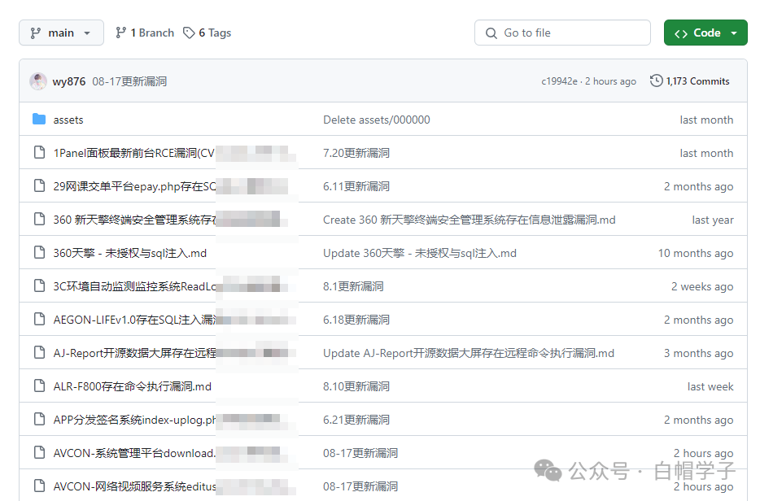Screen dimensions: 760x501
Task: Click file icon of AVCON-系统管理平台 row
Action: point(39,453)
